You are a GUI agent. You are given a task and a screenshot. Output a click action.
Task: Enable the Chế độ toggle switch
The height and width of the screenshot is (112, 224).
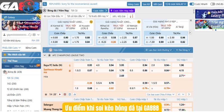click(x=213, y=4)
